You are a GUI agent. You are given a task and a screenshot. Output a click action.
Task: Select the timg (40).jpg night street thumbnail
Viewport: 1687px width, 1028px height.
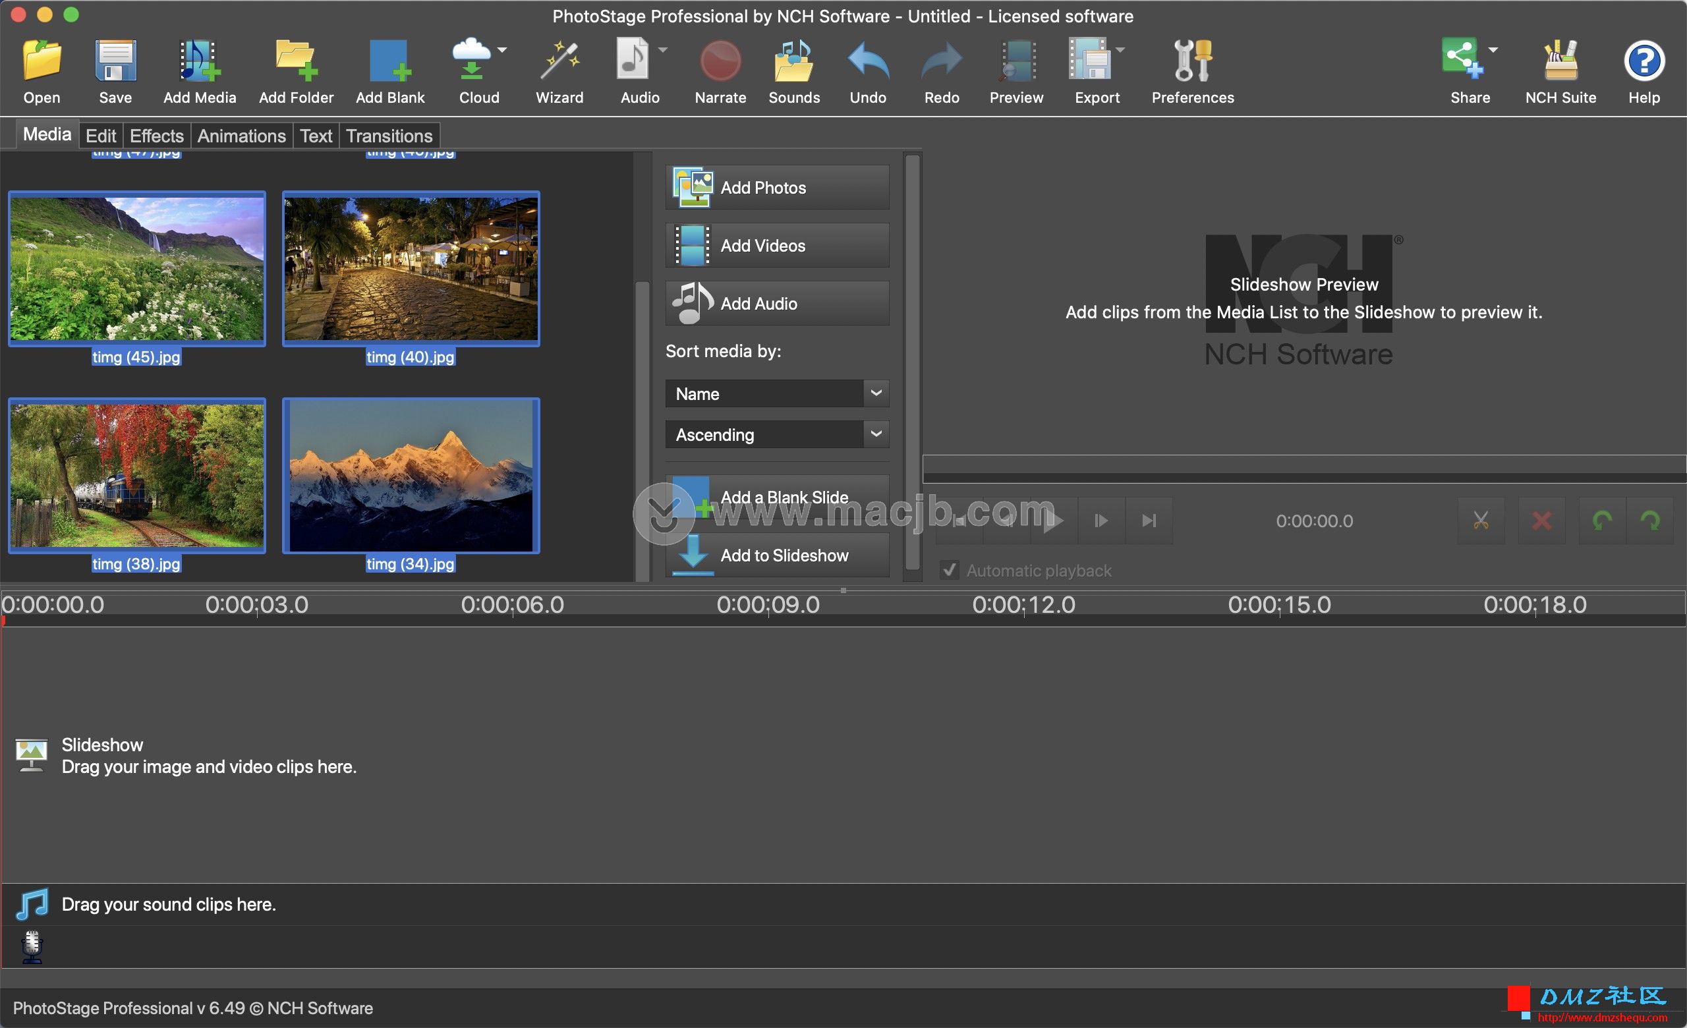coord(411,269)
